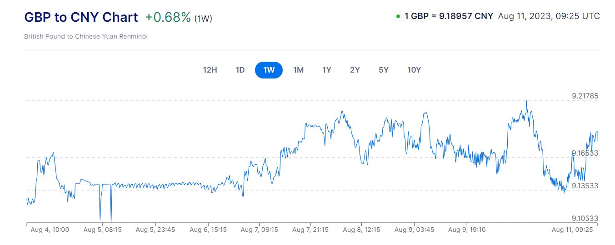615x245 pixels.
Task: Click the British Pound to Chinese Yuan subtitle
Action: [x=86, y=36]
